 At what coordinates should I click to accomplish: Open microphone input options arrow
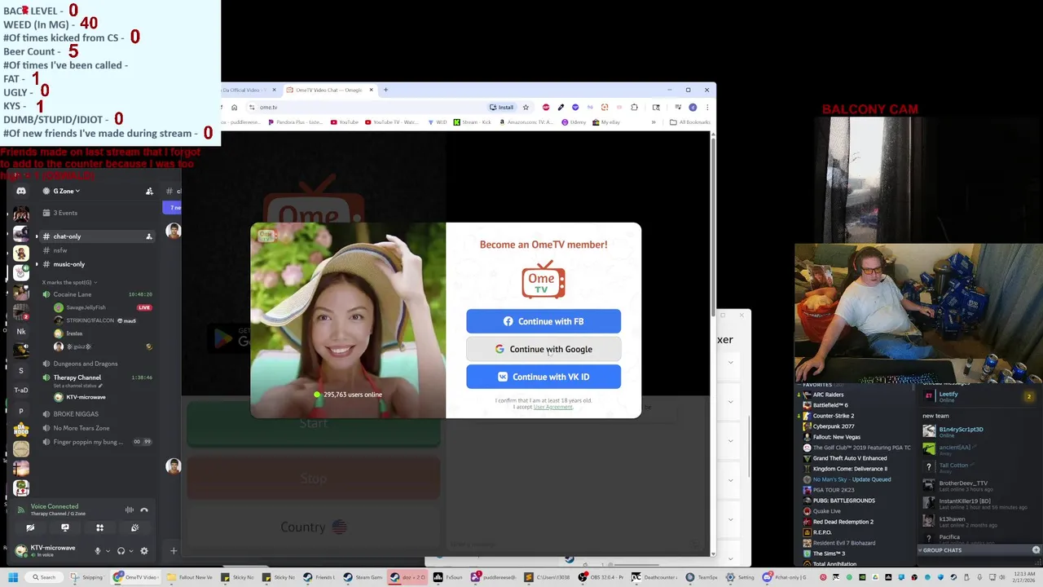(108, 551)
